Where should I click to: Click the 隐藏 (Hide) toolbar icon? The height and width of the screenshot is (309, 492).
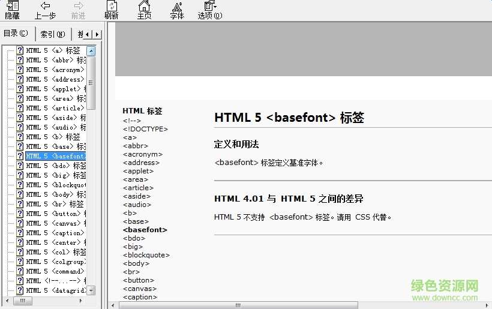coord(12,10)
